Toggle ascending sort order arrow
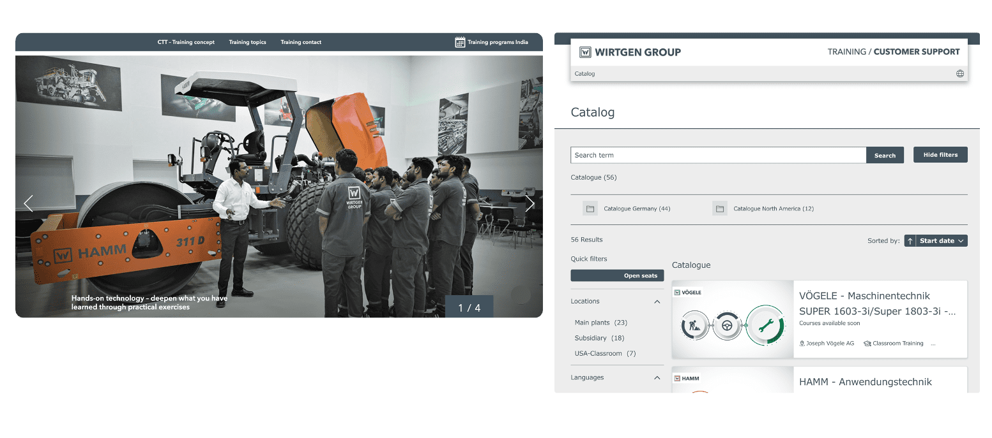This screenshot has width=992, height=438. (910, 241)
